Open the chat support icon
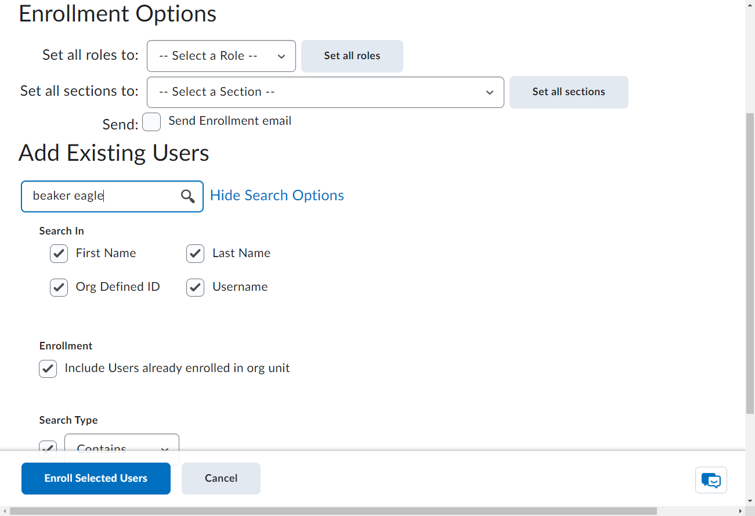This screenshot has height=516, width=755. (x=711, y=480)
